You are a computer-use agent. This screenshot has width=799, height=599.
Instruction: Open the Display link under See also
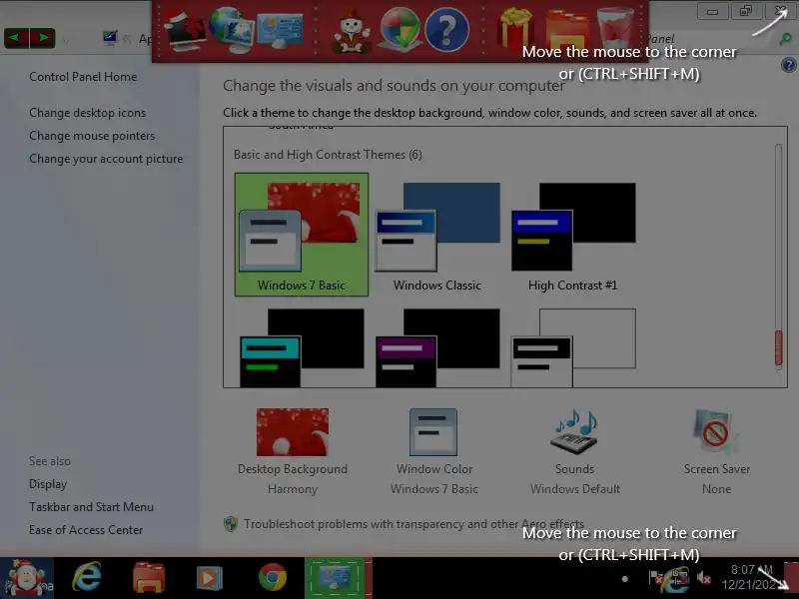point(48,484)
